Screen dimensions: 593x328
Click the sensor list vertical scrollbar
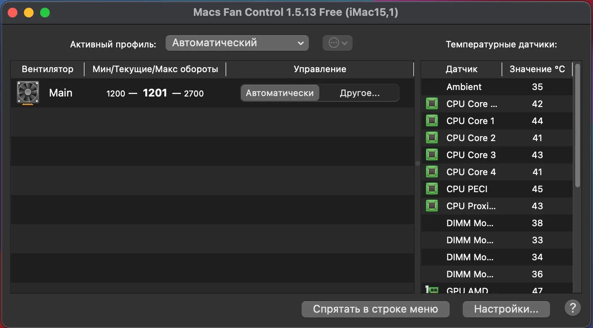(578, 126)
